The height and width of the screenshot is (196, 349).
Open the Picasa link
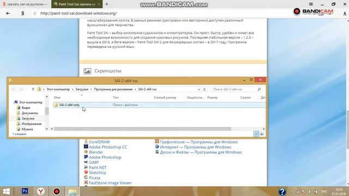pyautogui.click(x=94, y=178)
